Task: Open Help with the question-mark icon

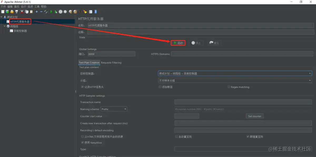Action: (x=95, y=12)
